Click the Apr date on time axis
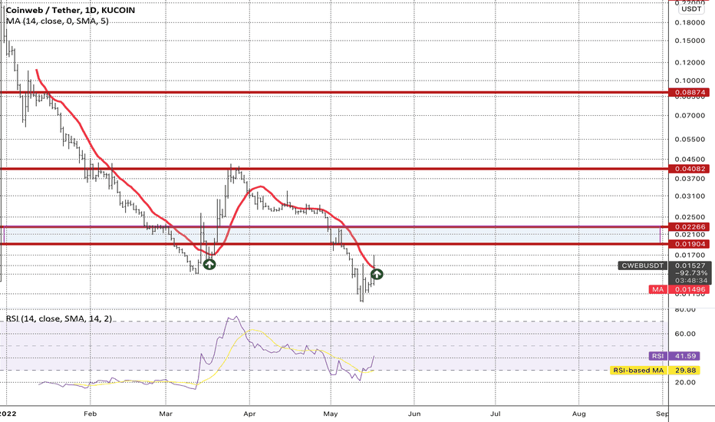Image resolution: width=715 pixels, height=422 pixels. click(x=249, y=414)
